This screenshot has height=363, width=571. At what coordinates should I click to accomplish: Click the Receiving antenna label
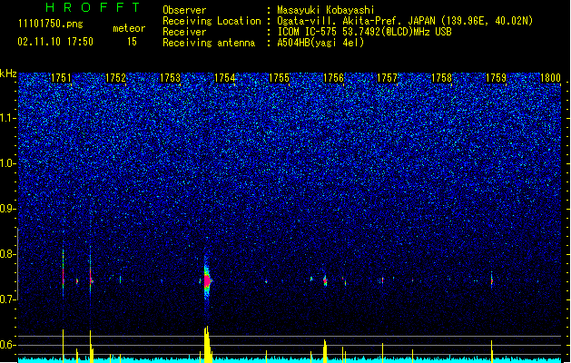[209, 43]
